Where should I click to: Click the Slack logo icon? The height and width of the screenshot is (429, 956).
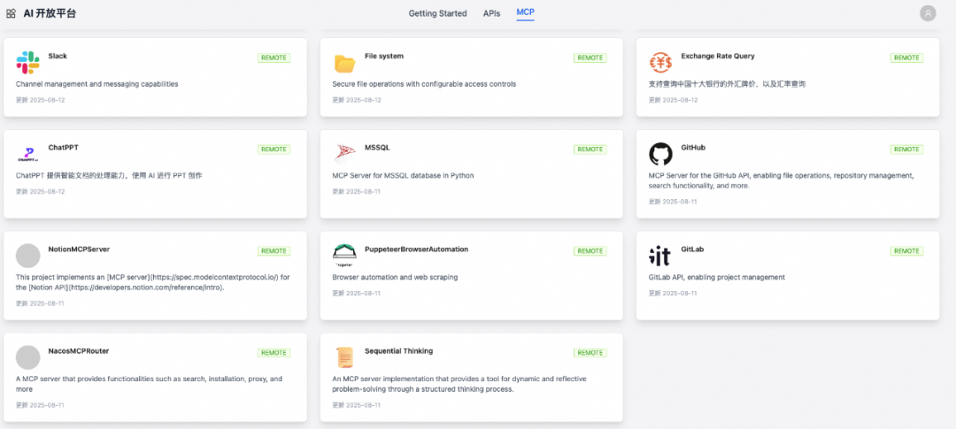(x=28, y=63)
